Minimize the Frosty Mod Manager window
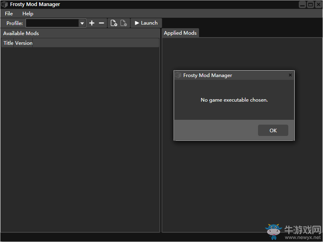Image resolution: width=323 pixels, height=242 pixels. point(302,4)
